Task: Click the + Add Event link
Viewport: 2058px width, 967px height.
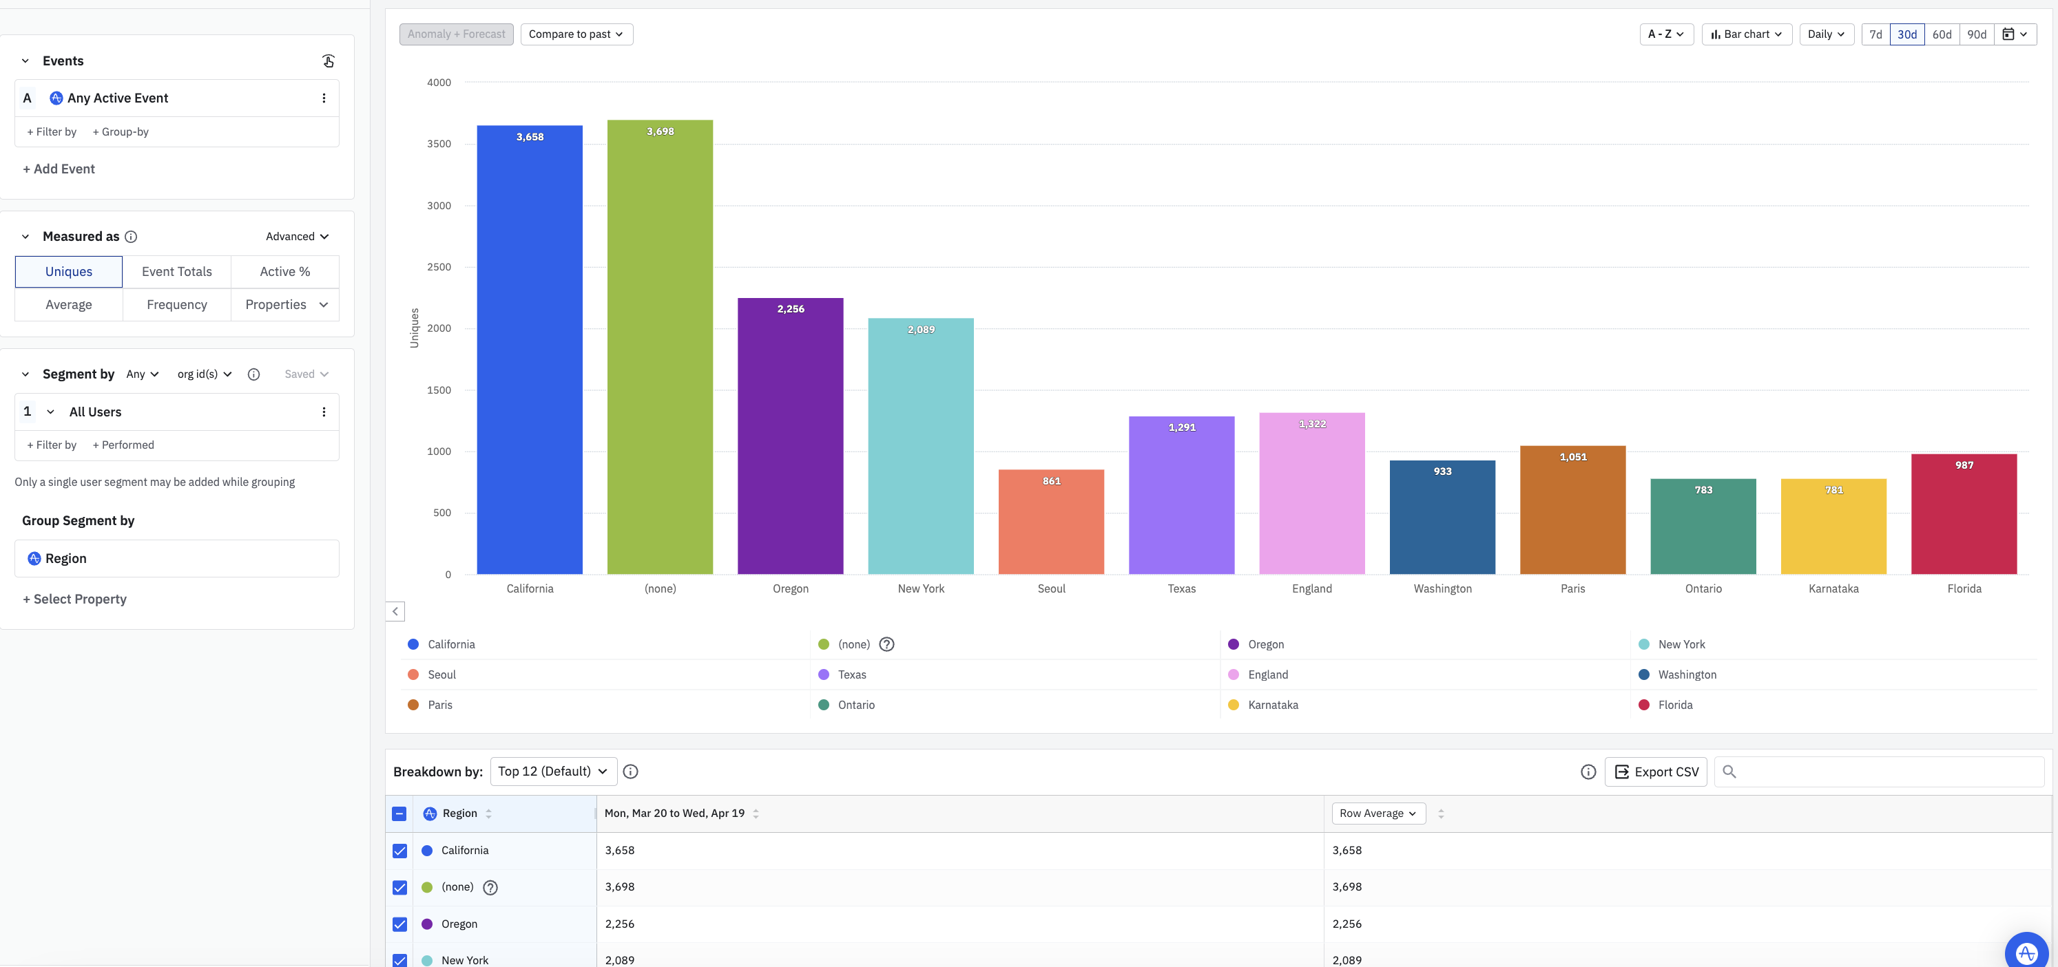Action: [x=59, y=169]
